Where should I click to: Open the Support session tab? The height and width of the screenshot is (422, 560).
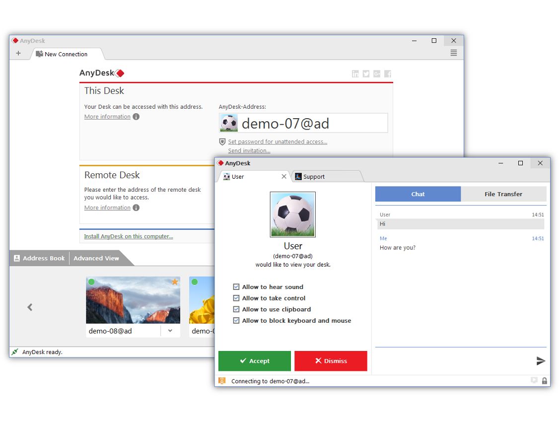click(325, 176)
